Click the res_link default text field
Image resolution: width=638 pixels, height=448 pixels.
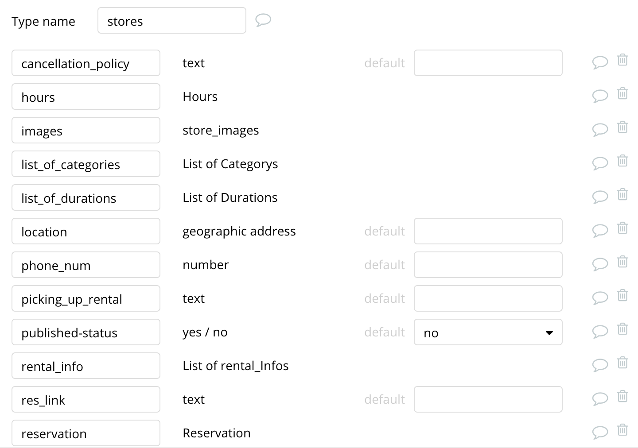(488, 399)
